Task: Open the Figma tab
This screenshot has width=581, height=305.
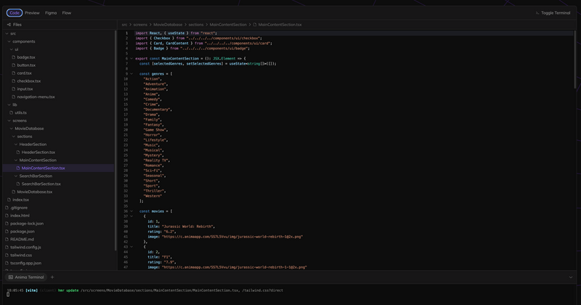Action: pyautogui.click(x=51, y=12)
